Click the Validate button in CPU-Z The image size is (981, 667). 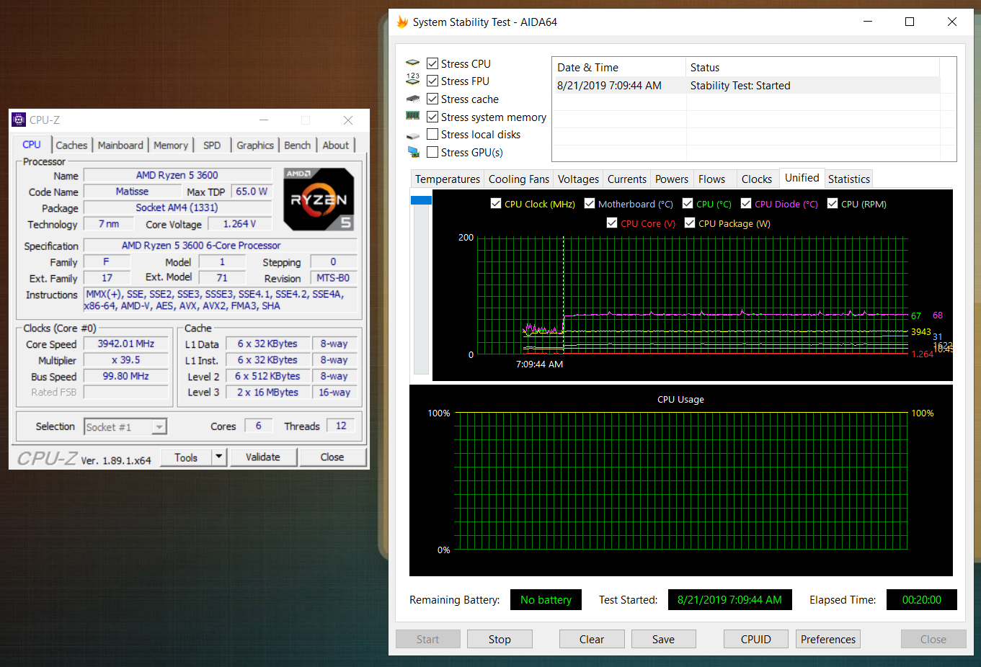click(263, 457)
